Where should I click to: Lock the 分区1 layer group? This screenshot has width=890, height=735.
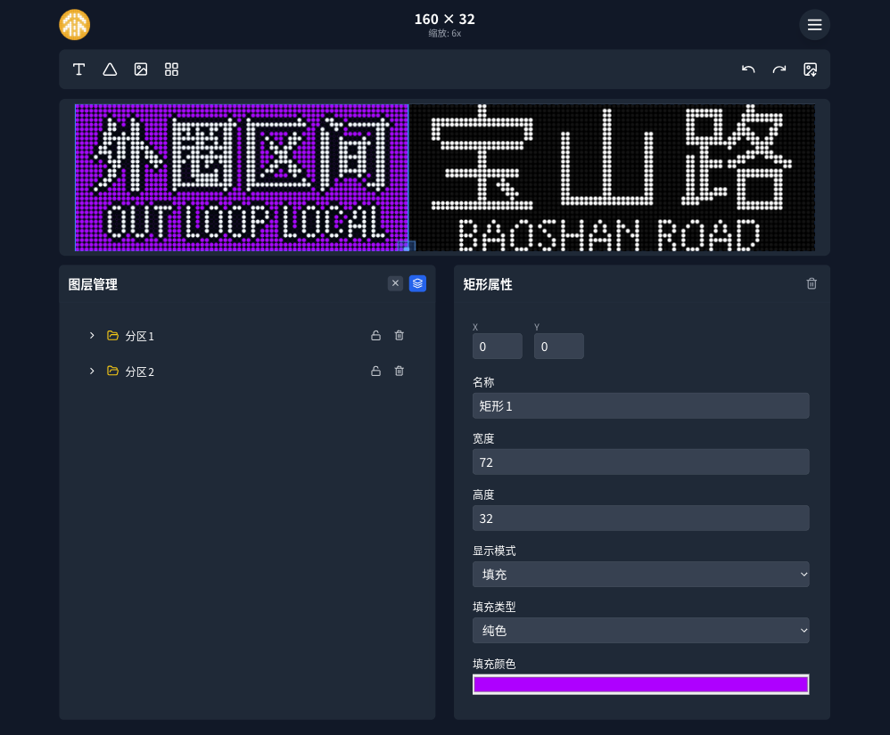[x=375, y=336]
